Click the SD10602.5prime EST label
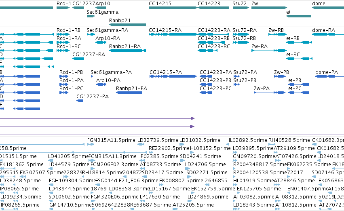The height and width of the screenshot is (211, 344). pos(69,197)
